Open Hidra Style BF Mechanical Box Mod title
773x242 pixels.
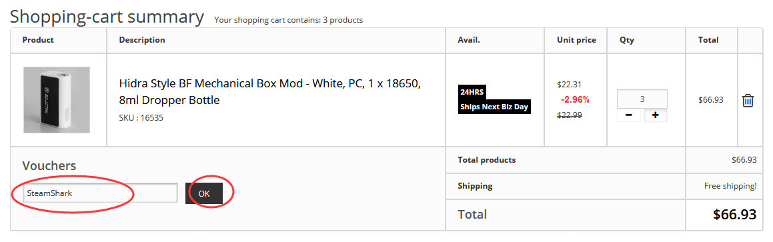pyautogui.click(x=269, y=92)
